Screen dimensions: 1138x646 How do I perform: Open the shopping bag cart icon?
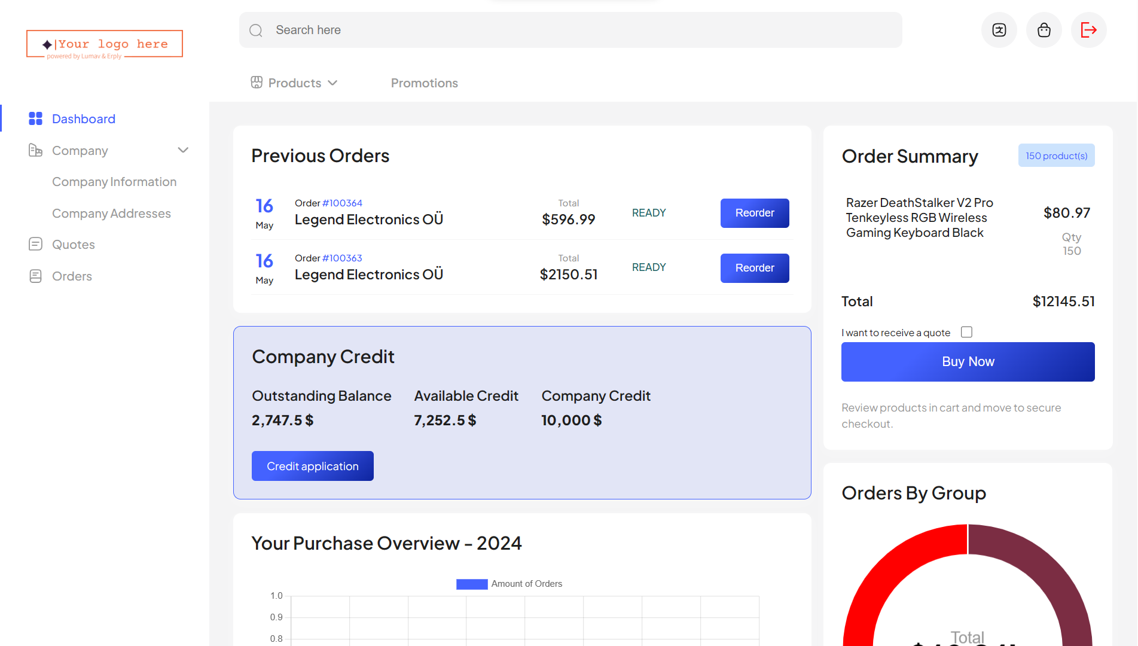(x=1044, y=30)
